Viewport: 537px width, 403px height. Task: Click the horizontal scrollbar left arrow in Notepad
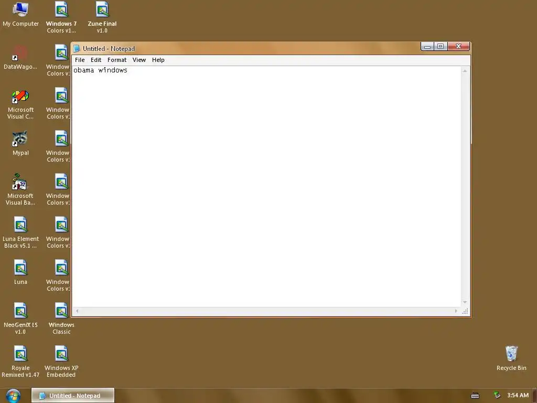(x=77, y=311)
